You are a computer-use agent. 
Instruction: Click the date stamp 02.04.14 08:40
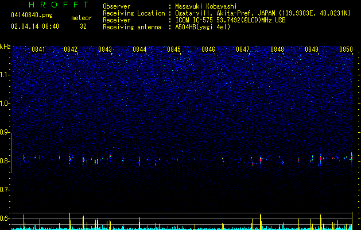[35, 26]
